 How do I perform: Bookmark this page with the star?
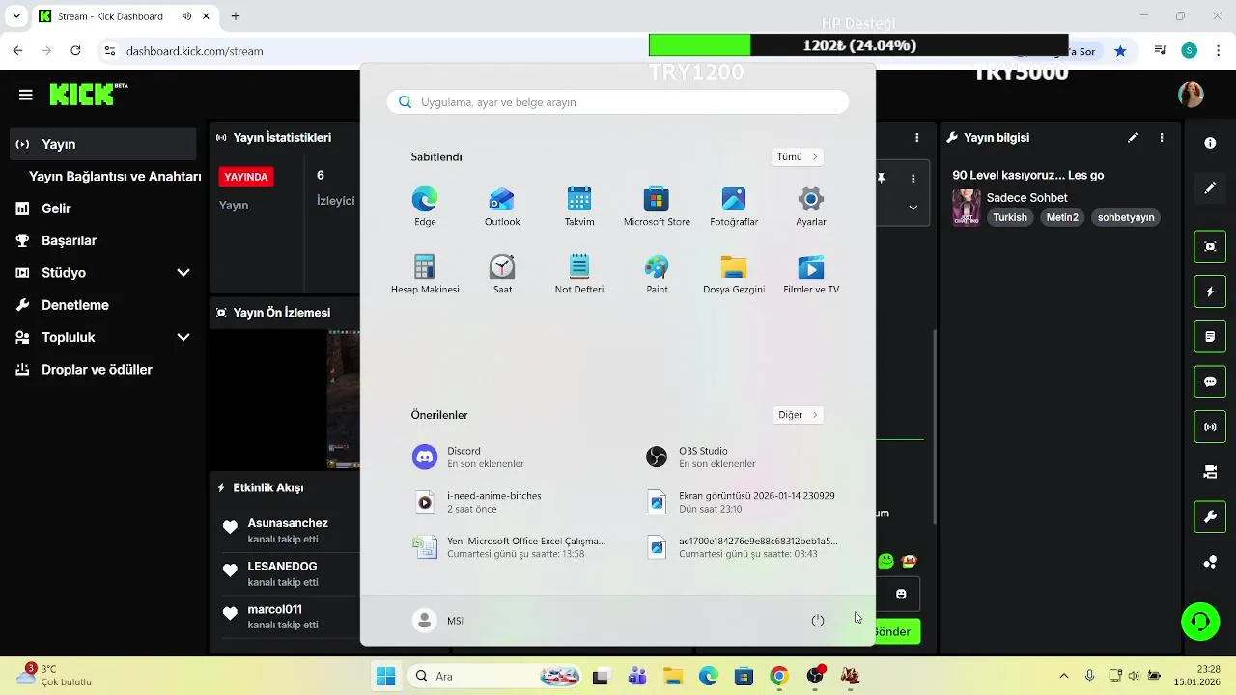[x=1120, y=51]
